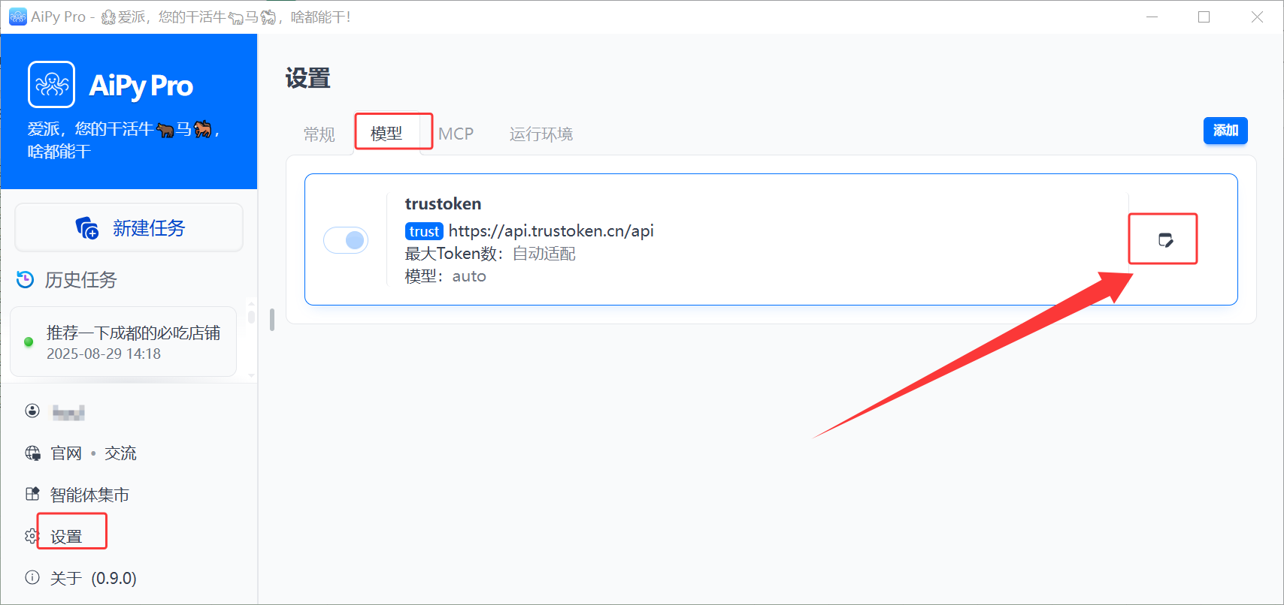Click the 设置 gear icon in sidebar
This screenshot has height=605, width=1284.
pyautogui.click(x=31, y=536)
